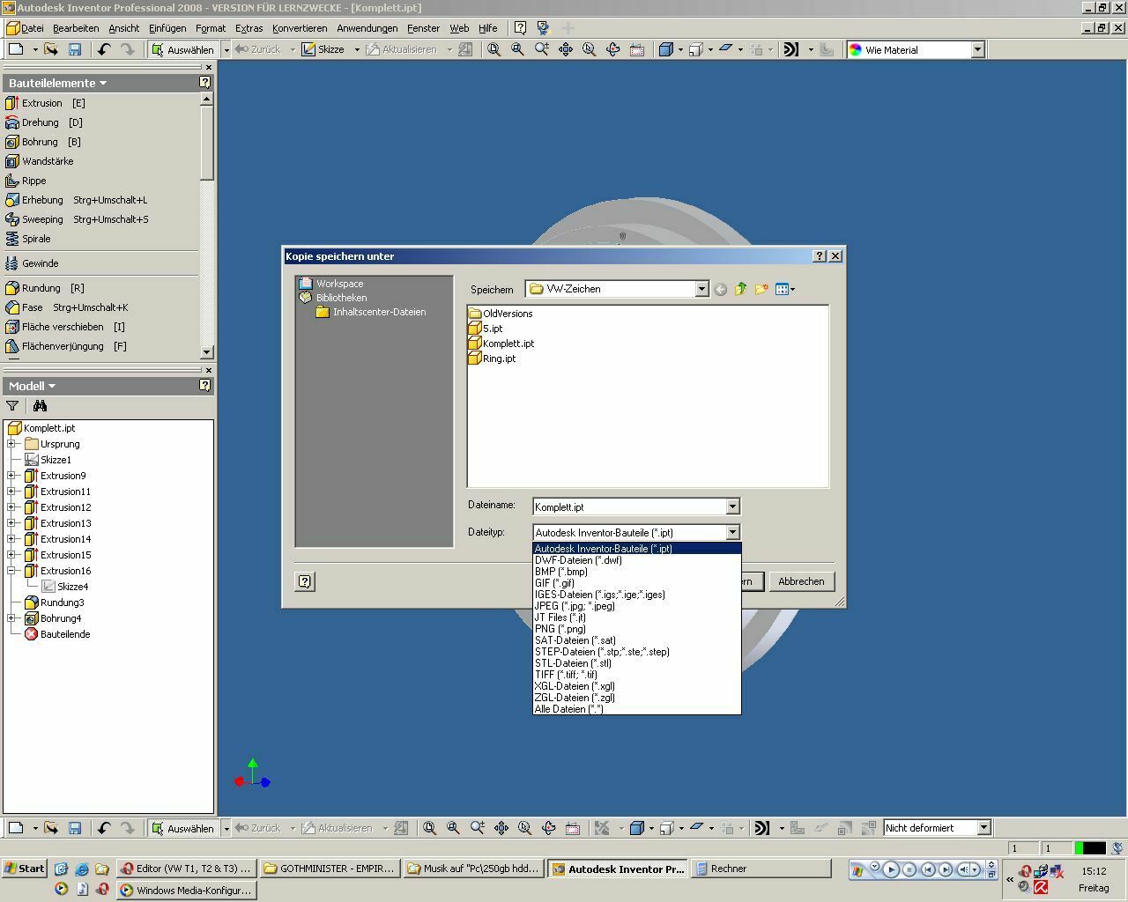Expand the Ursprung node in model tree

pos(12,444)
